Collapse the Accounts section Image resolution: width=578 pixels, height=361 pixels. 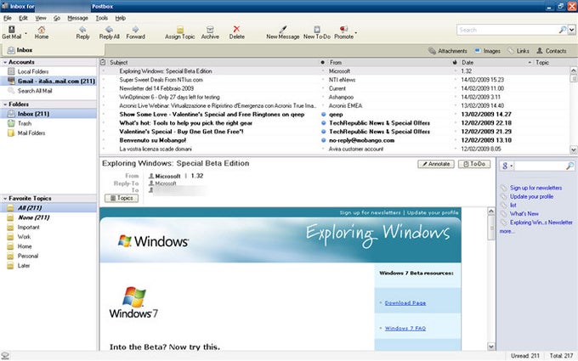click(x=5, y=62)
